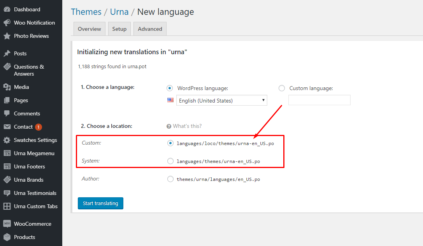Screen dimensions: 423x246
Task: Click the Media icon in sidebar
Action: [7, 87]
